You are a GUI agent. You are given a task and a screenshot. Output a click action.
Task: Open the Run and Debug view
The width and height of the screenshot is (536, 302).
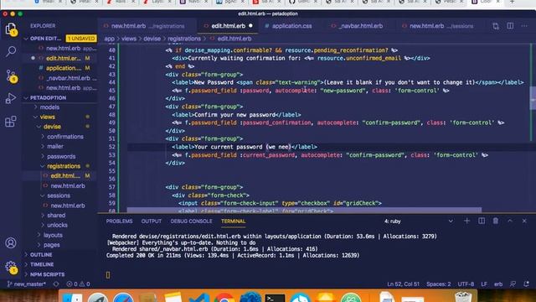coord(11,99)
